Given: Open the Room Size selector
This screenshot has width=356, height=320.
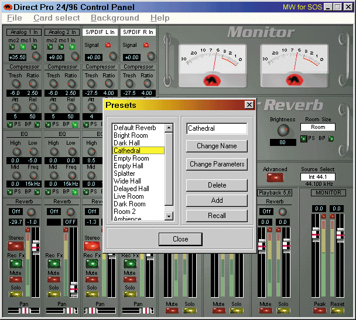Looking at the screenshot, I should coord(318,127).
